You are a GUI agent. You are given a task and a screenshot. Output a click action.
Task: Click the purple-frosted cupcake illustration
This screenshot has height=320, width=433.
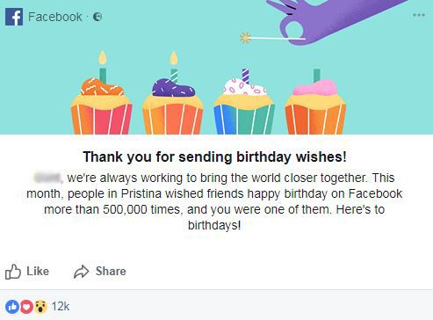point(173,106)
